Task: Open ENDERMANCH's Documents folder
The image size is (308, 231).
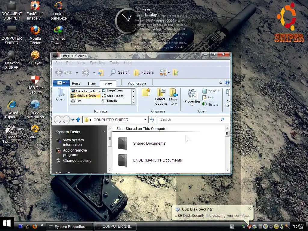Action: click(150, 160)
